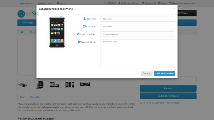Open the 'Українська' language dropdown
The width and height of the screenshot is (214, 120).
[45, 3]
